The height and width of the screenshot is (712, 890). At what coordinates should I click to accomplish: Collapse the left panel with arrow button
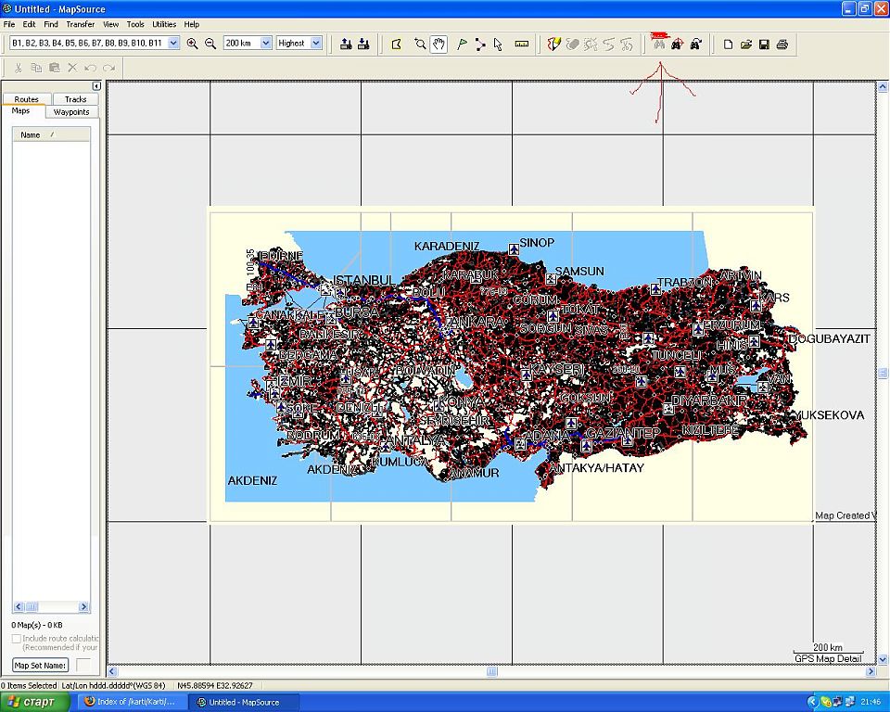[x=96, y=86]
